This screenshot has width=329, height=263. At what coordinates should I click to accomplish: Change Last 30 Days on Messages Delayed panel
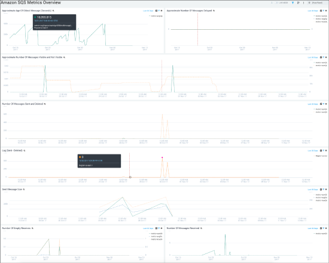313,11
